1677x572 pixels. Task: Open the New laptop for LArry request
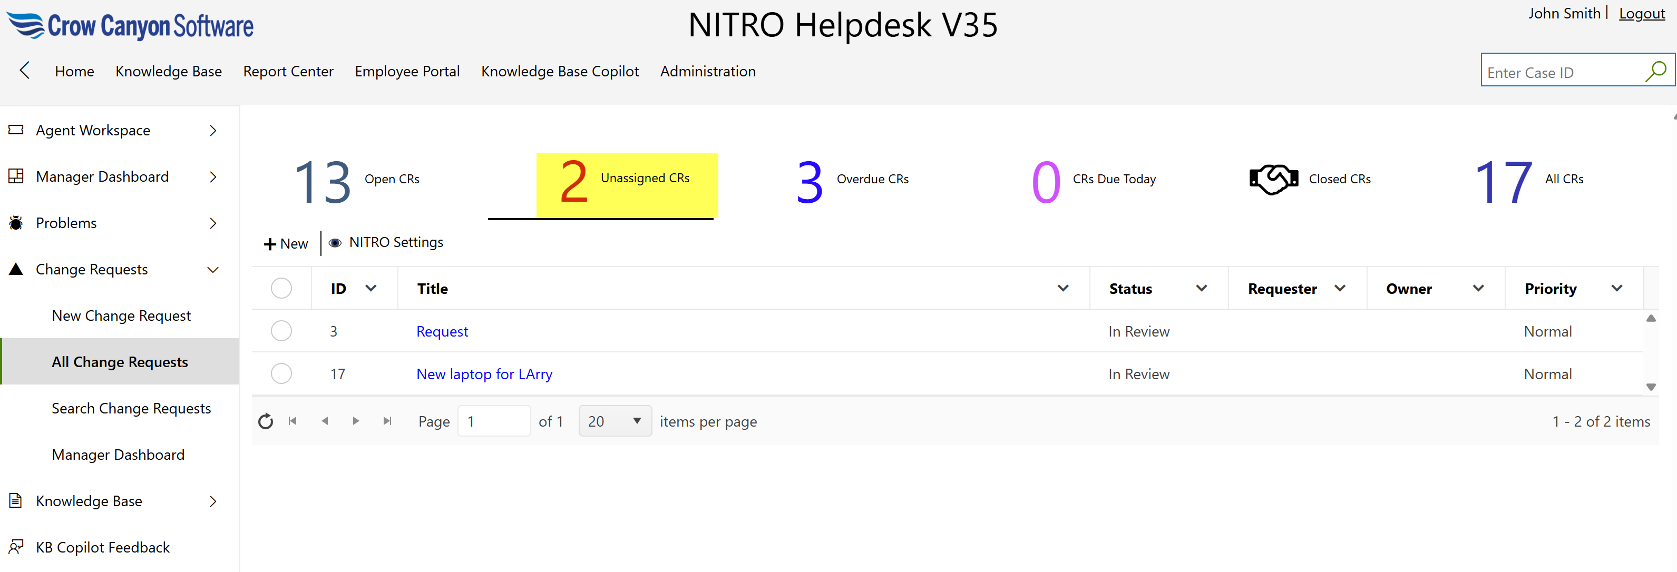coord(484,373)
